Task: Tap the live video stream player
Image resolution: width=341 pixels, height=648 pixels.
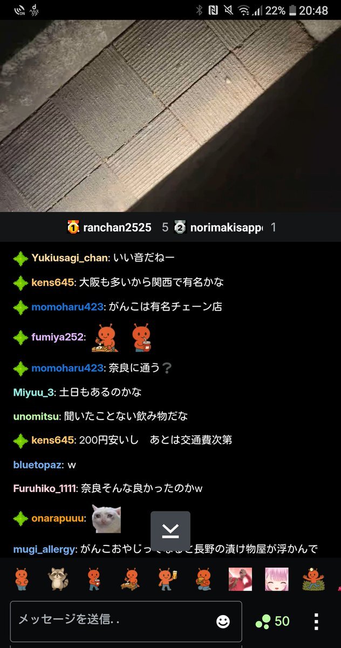Action: pos(170,116)
